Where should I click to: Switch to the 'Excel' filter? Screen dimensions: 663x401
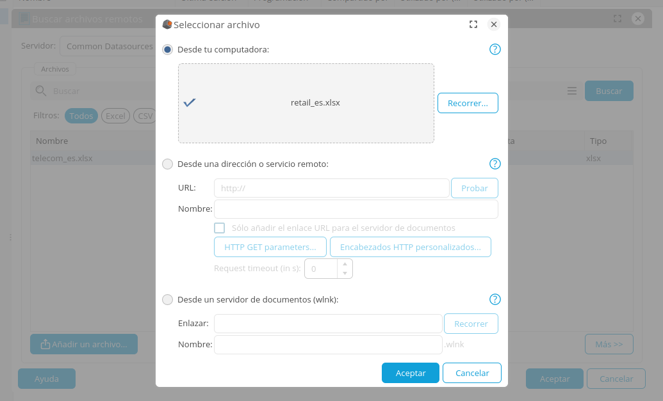click(x=115, y=116)
